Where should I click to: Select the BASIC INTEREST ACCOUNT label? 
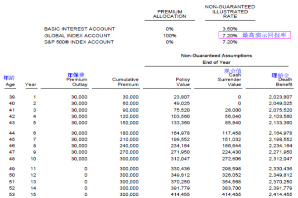[79, 29]
